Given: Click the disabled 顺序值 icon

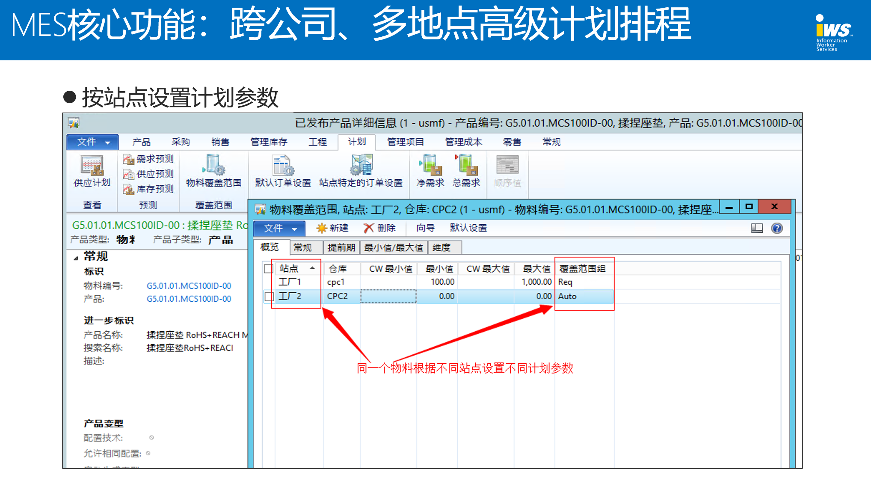Looking at the screenshot, I should 507,172.
